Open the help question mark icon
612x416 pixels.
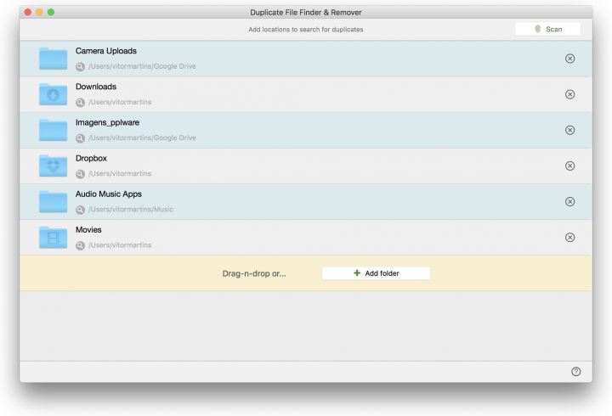pos(575,371)
